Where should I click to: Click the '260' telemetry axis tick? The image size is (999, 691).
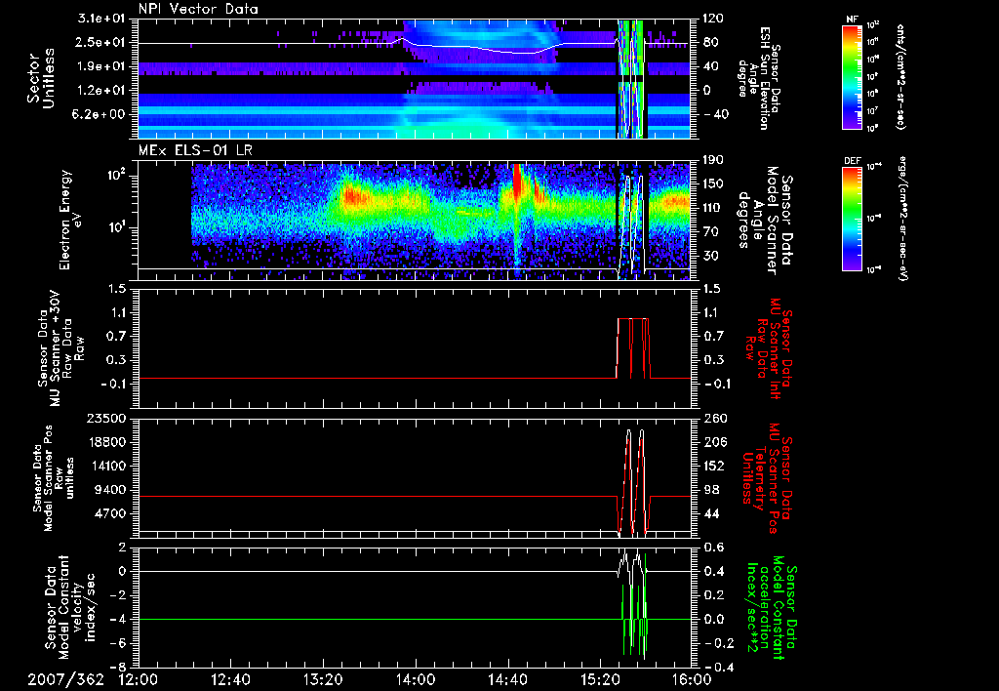[x=713, y=418]
